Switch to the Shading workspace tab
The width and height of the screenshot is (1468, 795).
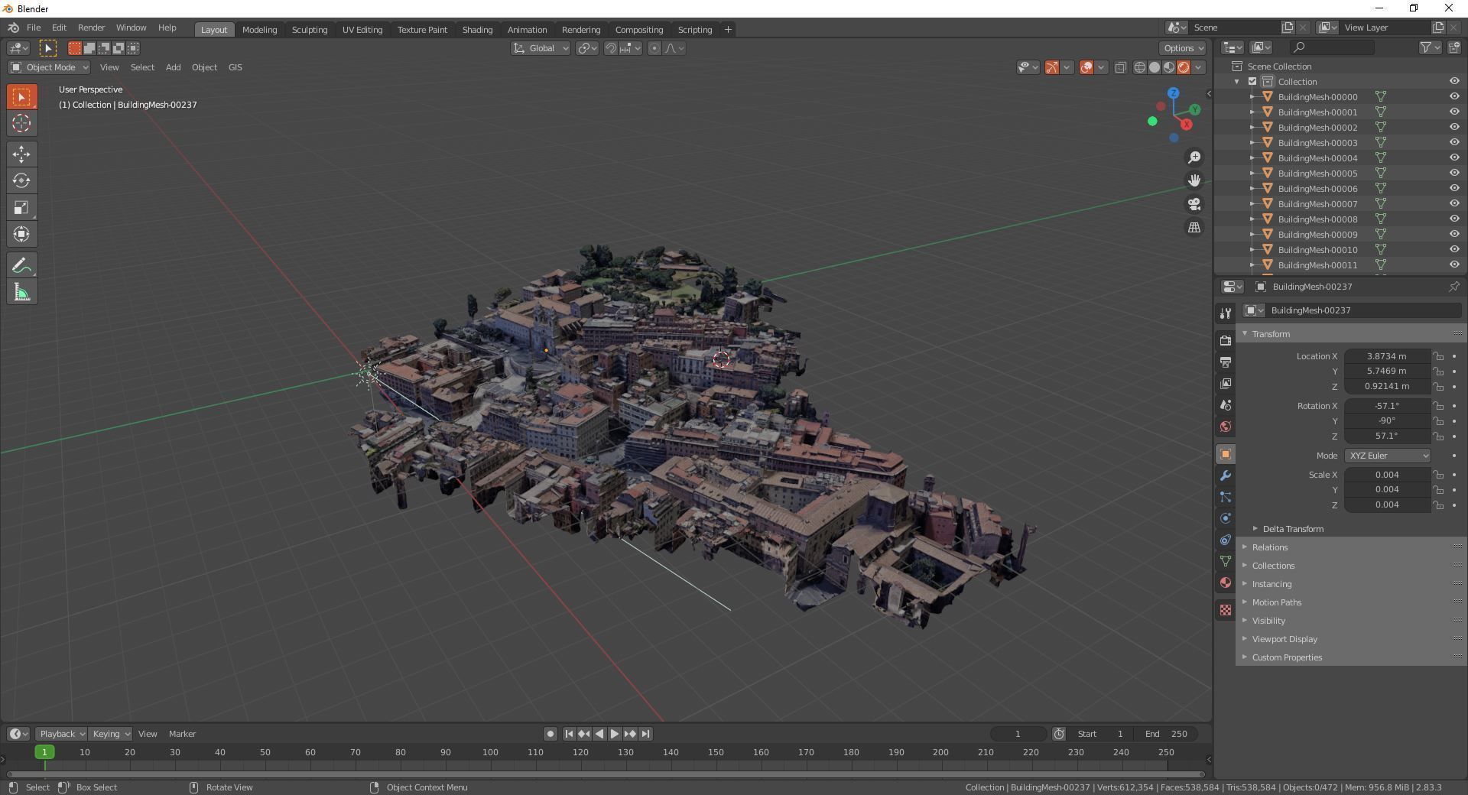point(477,30)
